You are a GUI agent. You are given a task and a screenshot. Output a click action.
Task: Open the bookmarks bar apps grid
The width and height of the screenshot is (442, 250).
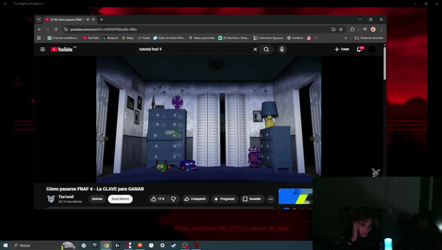39,38
